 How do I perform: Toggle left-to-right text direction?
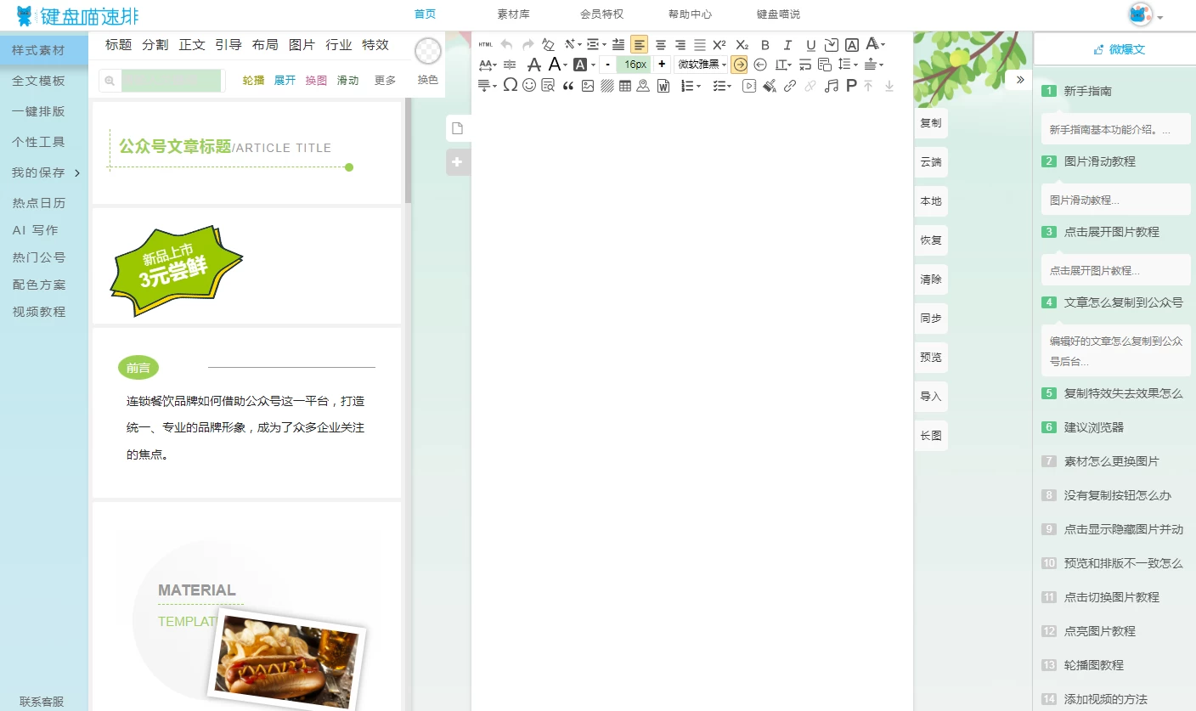click(740, 65)
